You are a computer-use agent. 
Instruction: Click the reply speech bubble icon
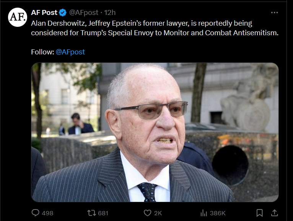point(35,213)
